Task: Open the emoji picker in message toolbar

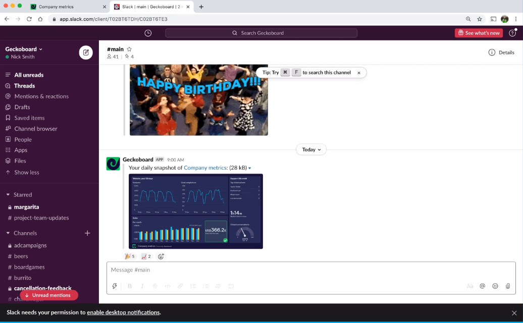Action: [x=495, y=286]
